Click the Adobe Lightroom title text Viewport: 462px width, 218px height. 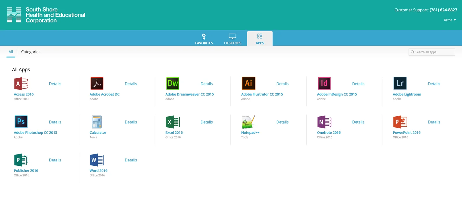pos(407,94)
